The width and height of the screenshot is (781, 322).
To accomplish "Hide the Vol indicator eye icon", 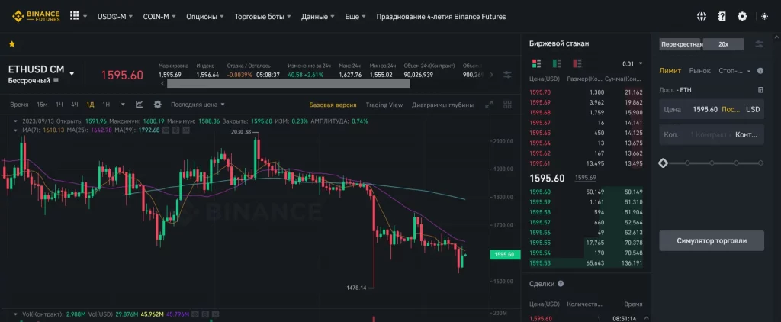I will pyautogui.click(x=195, y=314).
